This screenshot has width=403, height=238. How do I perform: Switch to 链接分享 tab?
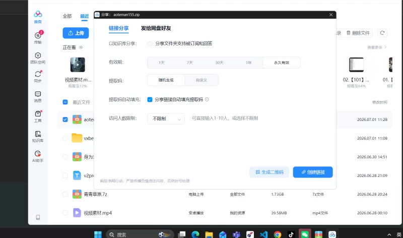tap(118, 28)
